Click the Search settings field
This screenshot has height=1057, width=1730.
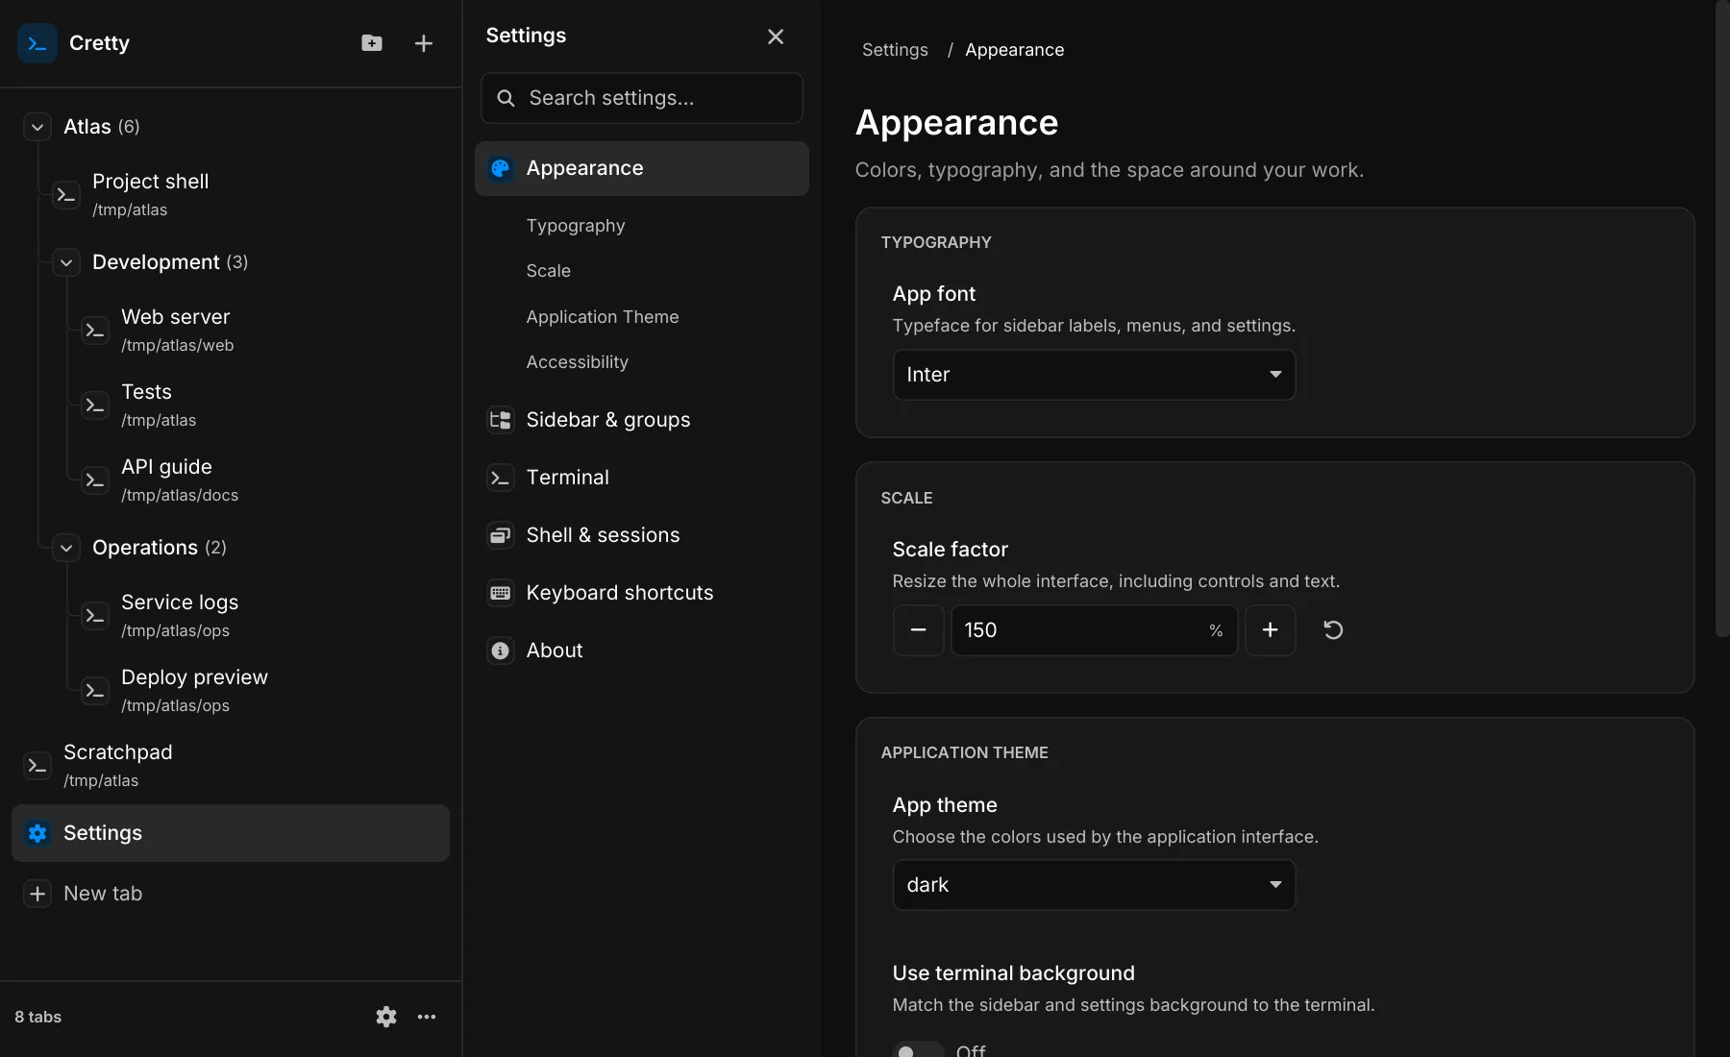[642, 98]
